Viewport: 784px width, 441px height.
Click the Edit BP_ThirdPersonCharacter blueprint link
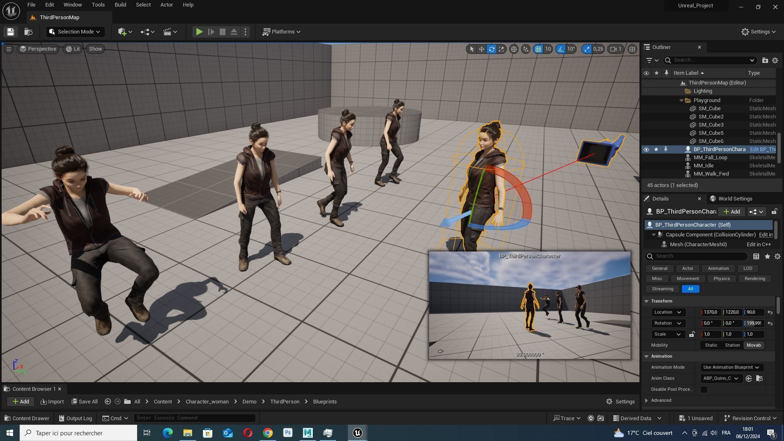[763, 149]
